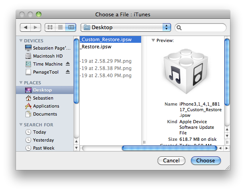Viewport: 246px width, 192px height.
Task: Select the _Custom_Restore.ipsw file
Action: (x=110, y=40)
